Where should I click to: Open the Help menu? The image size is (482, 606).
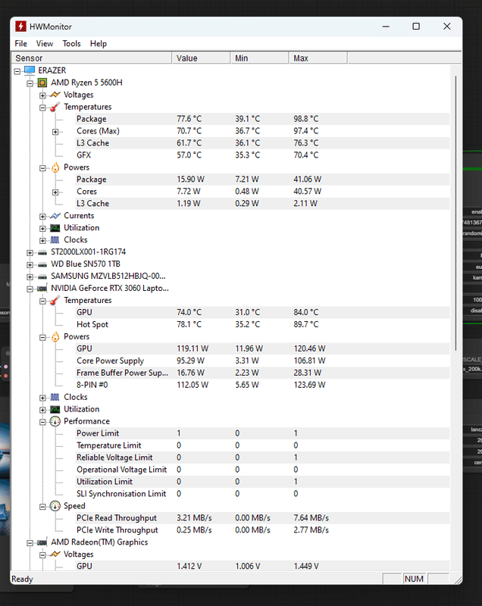[99, 44]
